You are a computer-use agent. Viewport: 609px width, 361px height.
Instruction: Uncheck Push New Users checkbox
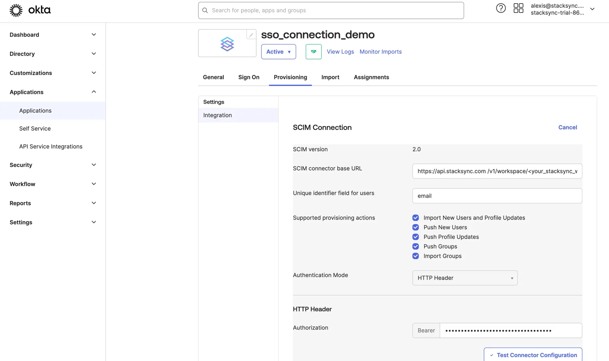[x=415, y=227]
